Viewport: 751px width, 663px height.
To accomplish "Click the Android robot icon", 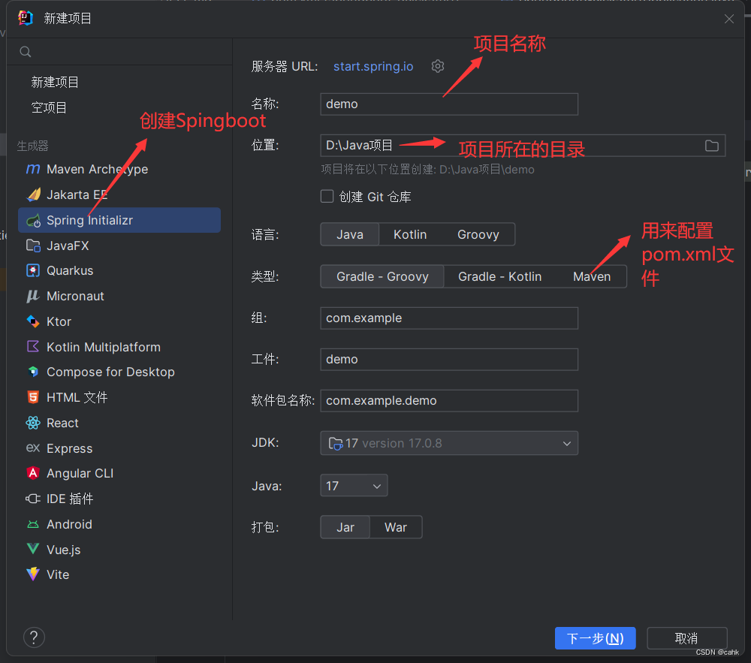I will (x=33, y=524).
